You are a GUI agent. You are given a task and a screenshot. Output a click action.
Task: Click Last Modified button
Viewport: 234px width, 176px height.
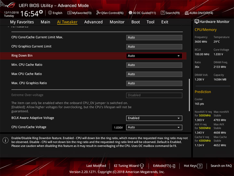click(96, 166)
